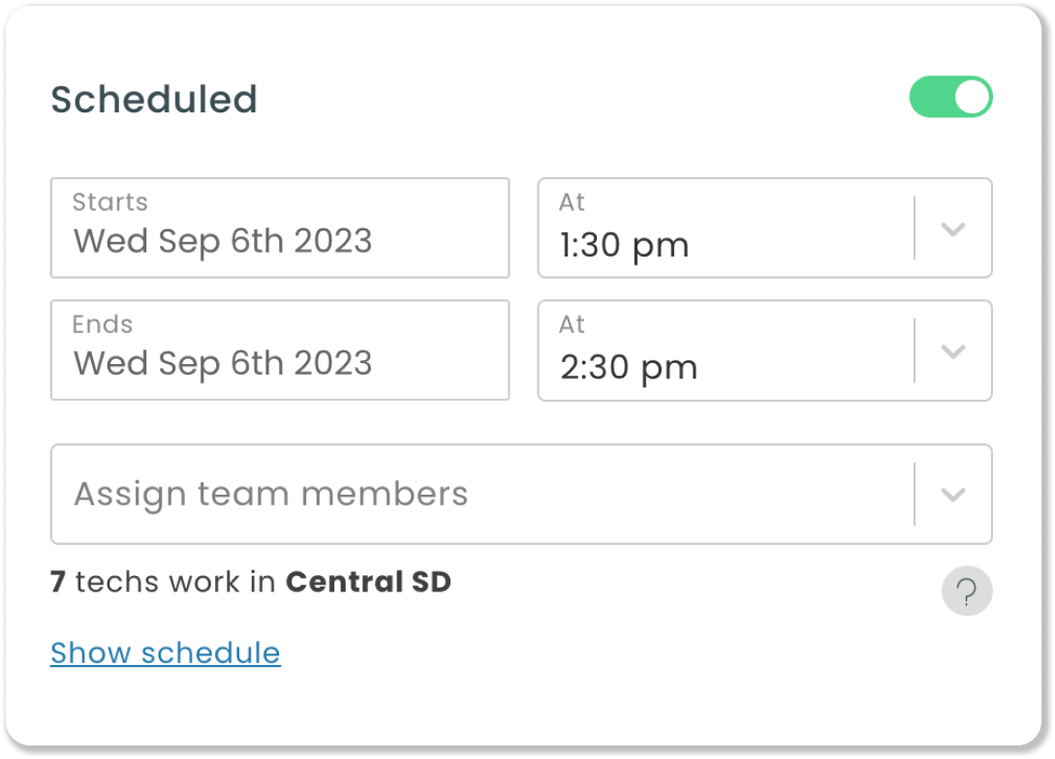This screenshot has height=759, width=1055.
Task: Click the bold 7 techs count
Action: click(x=58, y=583)
